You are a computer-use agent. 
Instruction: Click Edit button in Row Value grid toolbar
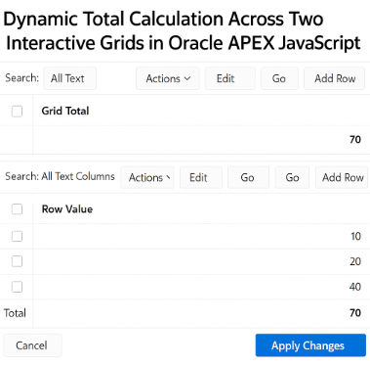point(201,177)
